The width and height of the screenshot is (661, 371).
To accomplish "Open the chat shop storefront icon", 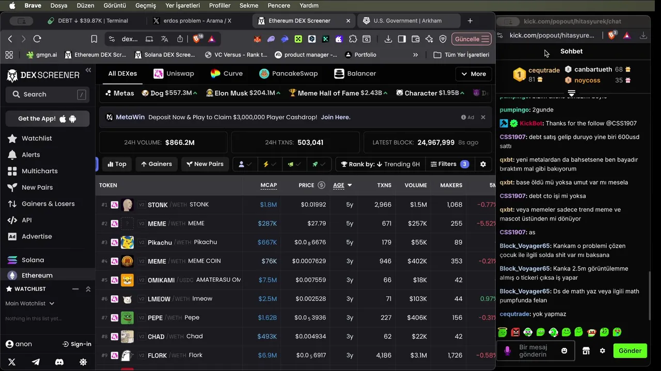I will click(586, 351).
